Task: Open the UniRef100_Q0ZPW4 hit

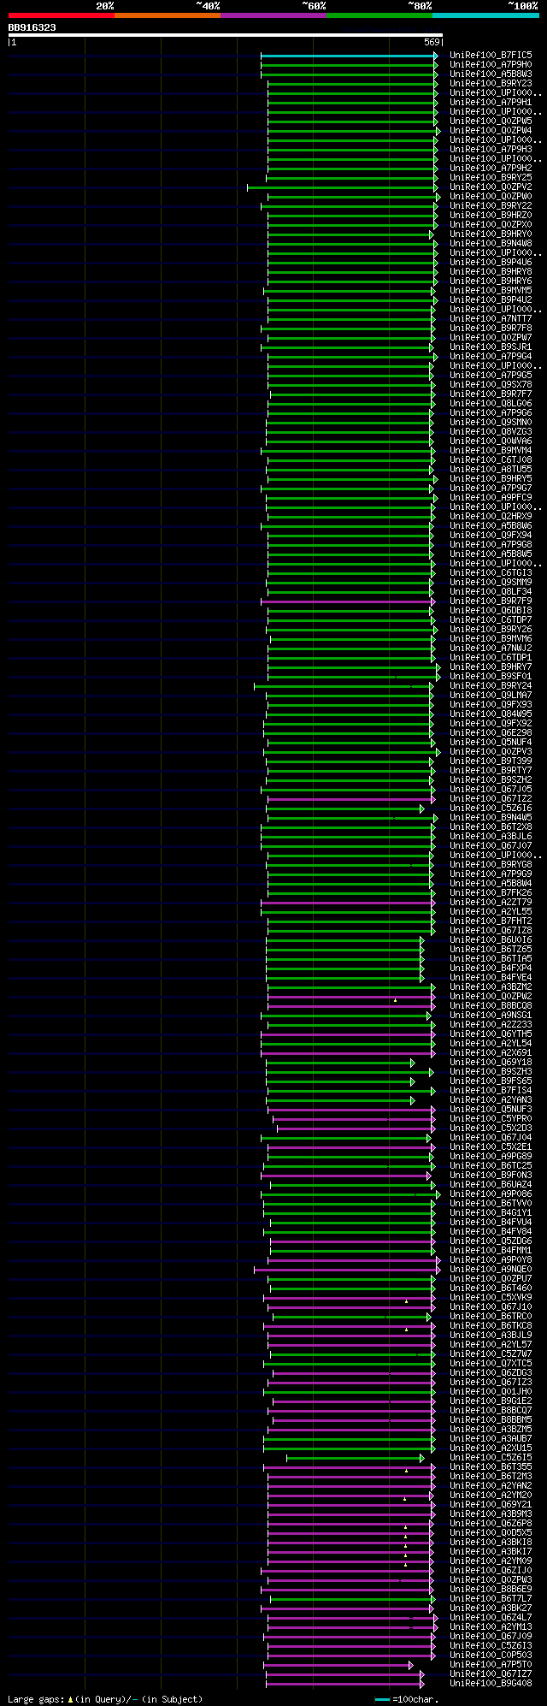Action: point(491,131)
